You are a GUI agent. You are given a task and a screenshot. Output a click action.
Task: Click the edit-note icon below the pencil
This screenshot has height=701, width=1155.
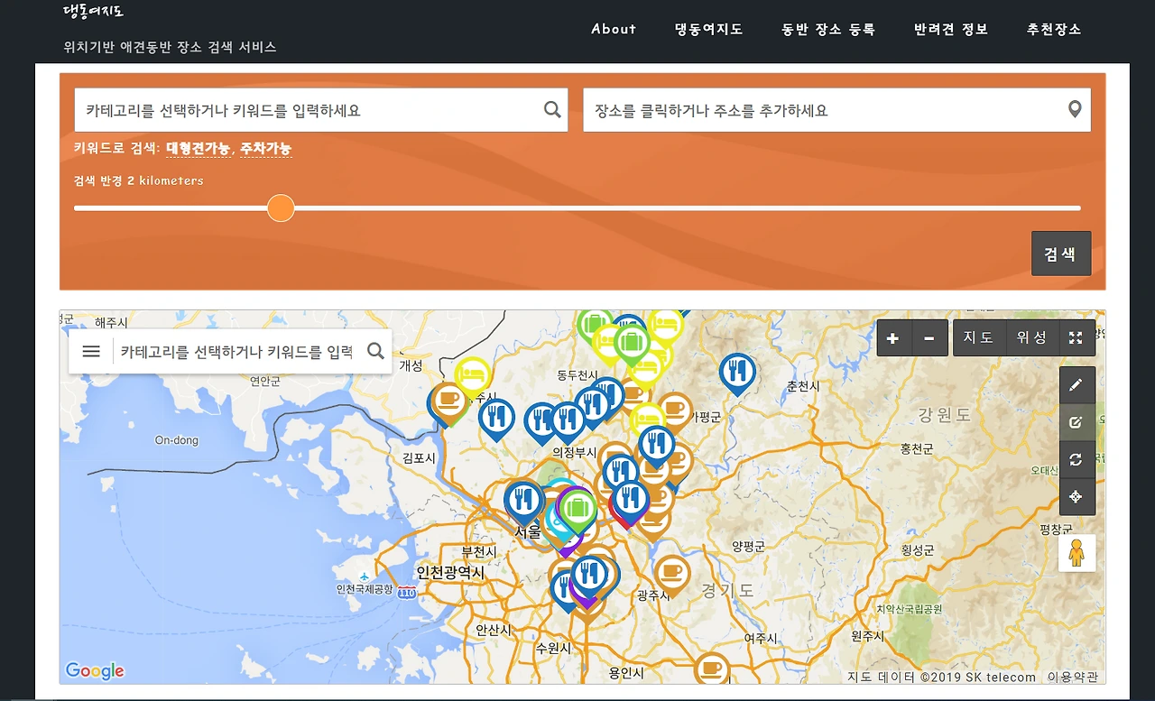click(1076, 422)
